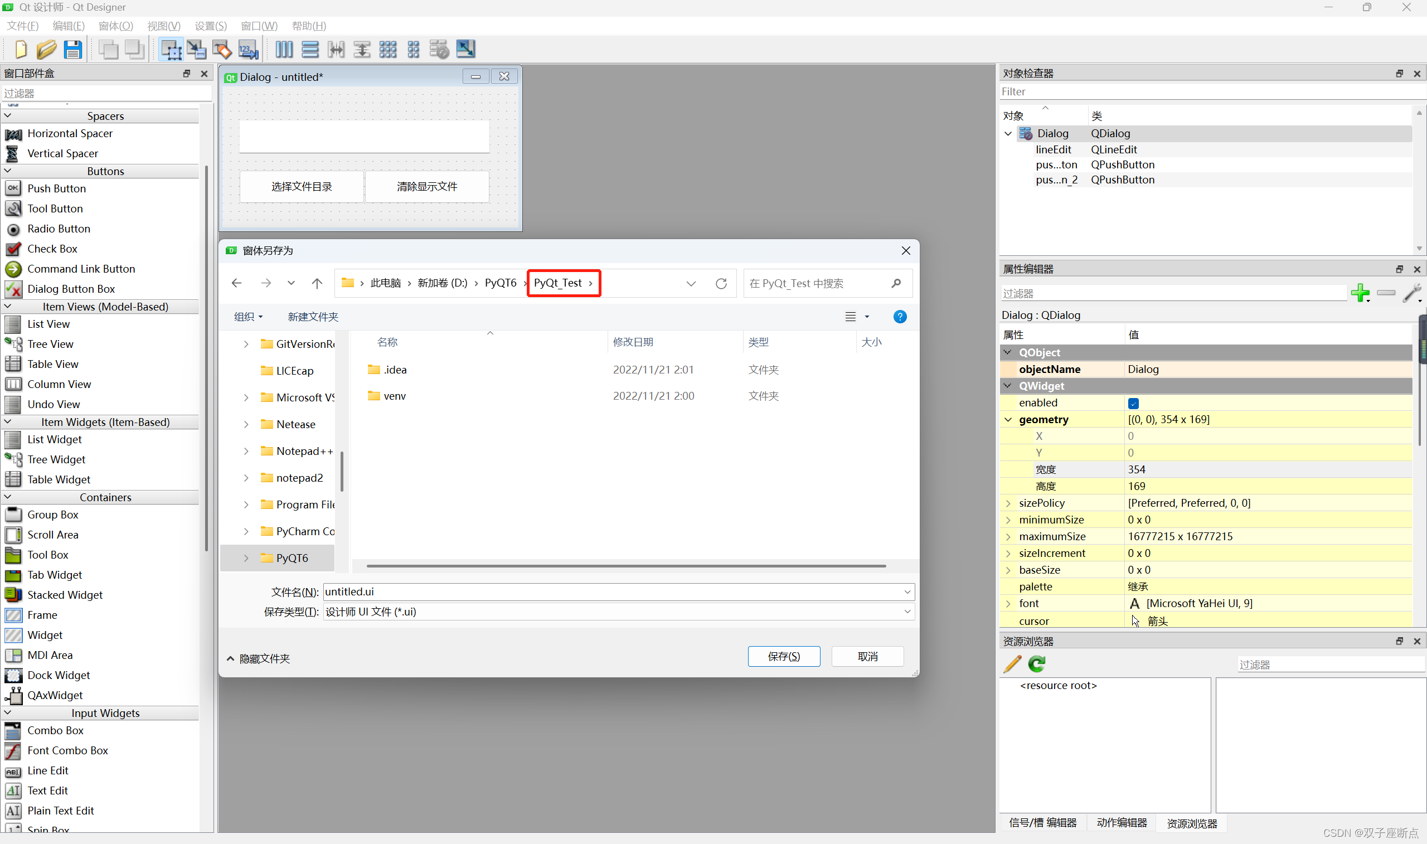Expand the PyQT6 folder in tree
This screenshot has height=844, width=1427.
(246, 559)
